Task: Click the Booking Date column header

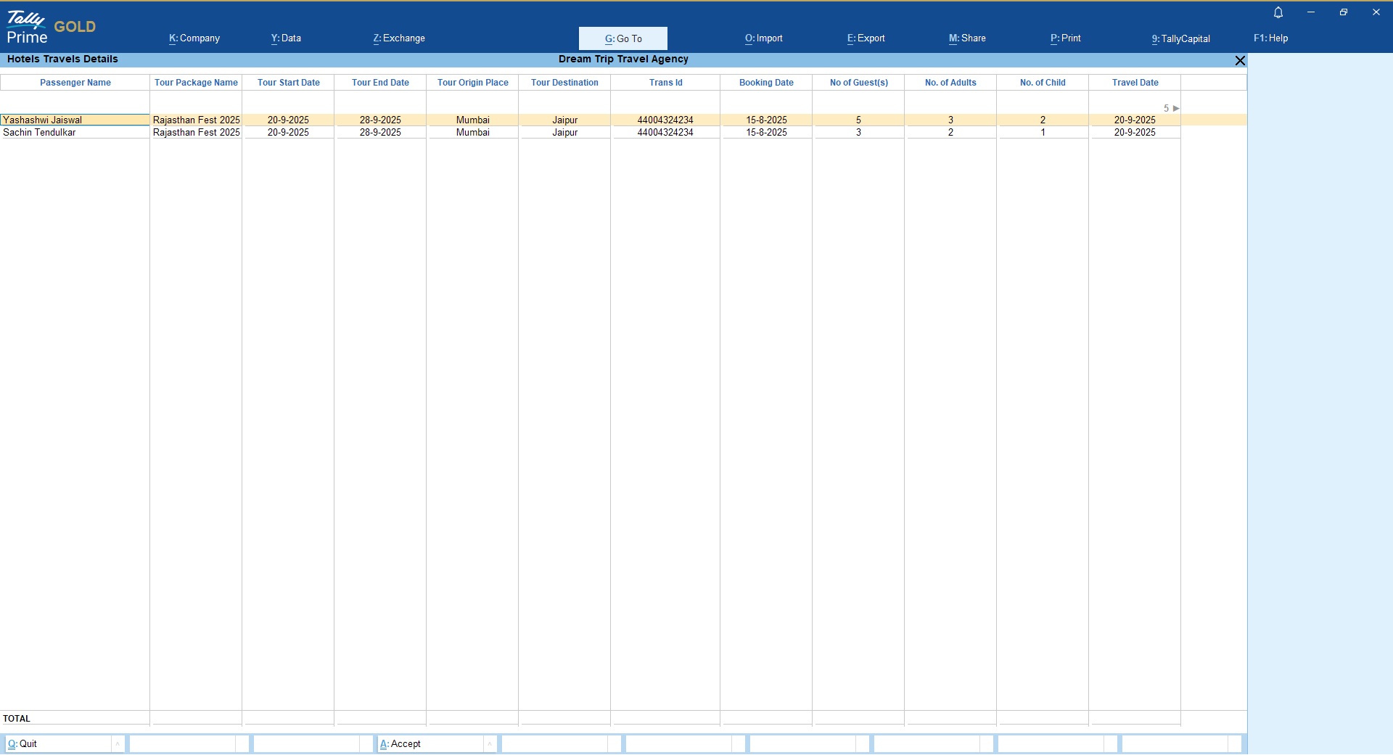Action: click(x=766, y=83)
